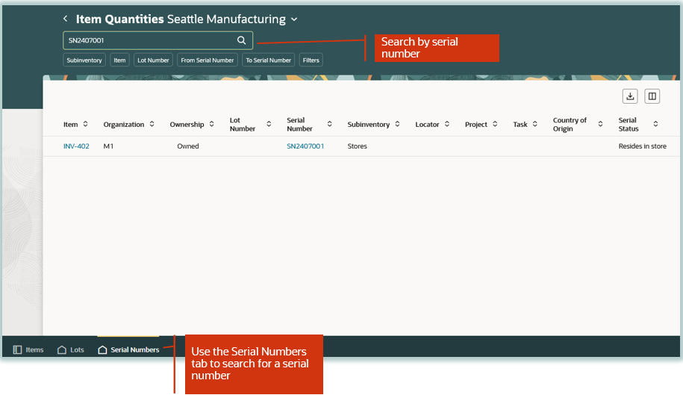The height and width of the screenshot is (395, 683).
Task: Click the Owned ownership cell
Action: 188,146
